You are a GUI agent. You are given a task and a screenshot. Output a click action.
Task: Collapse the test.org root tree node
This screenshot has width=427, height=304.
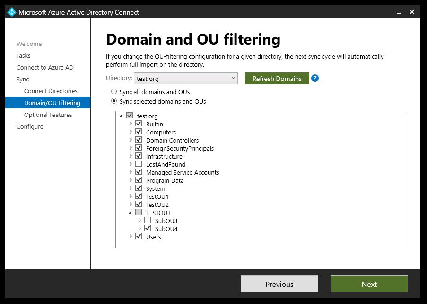[x=121, y=116]
